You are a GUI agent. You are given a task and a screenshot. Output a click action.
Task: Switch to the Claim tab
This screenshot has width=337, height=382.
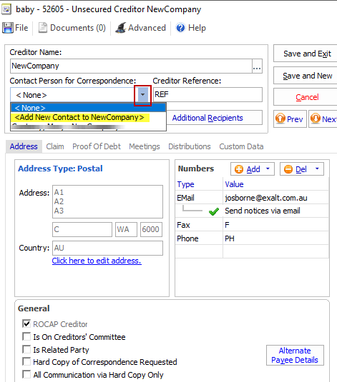[55, 146]
